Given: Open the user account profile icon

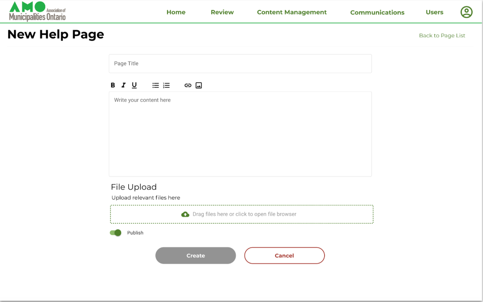Looking at the screenshot, I should pyautogui.click(x=466, y=12).
